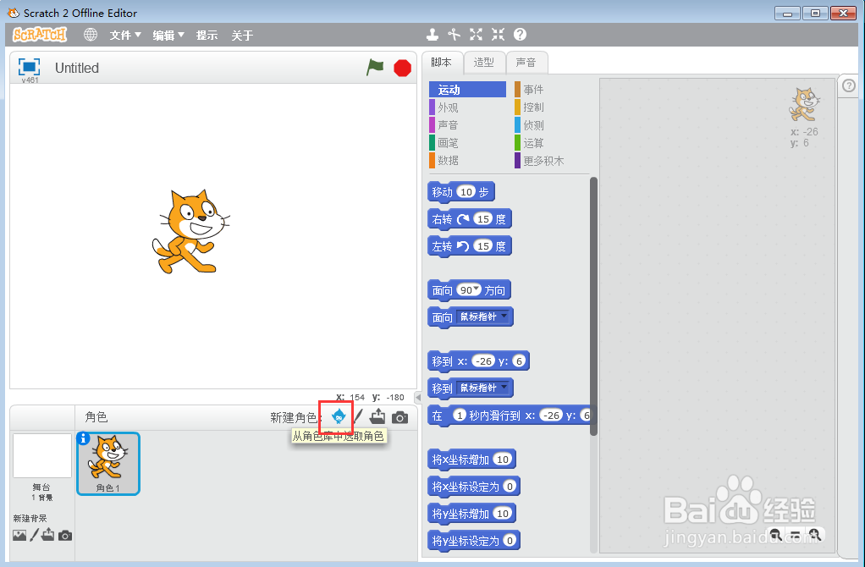
Task: Switch to the 造型 tab
Action: point(484,62)
